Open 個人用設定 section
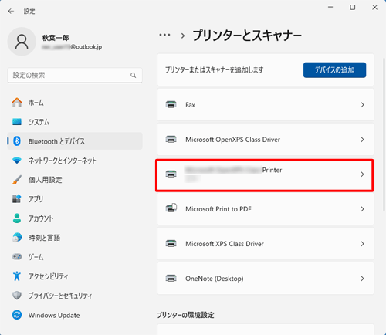This screenshot has height=335, width=386. (x=75, y=180)
